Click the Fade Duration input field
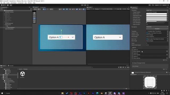This screenshot has width=170, height=95. point(157,25)
